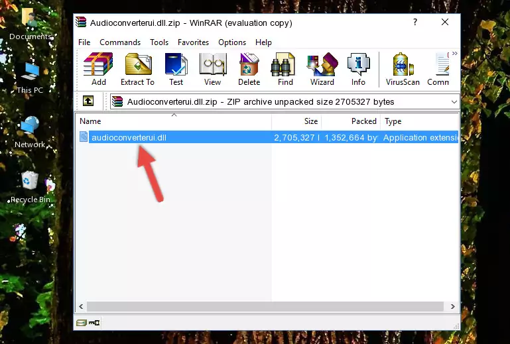Open the address bar path dropdown
The height and width of the screenshot is (344, 510).
click(454, 102)
